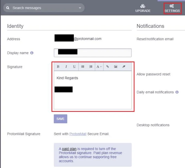Click the 'Desktop notifications' label

[153, 125]
